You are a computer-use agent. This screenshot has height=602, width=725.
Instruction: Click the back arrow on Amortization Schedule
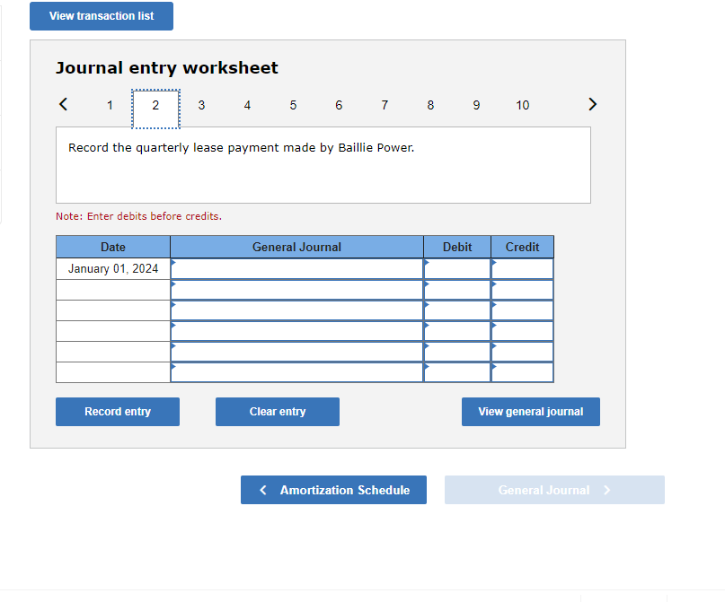pos(262,490)
